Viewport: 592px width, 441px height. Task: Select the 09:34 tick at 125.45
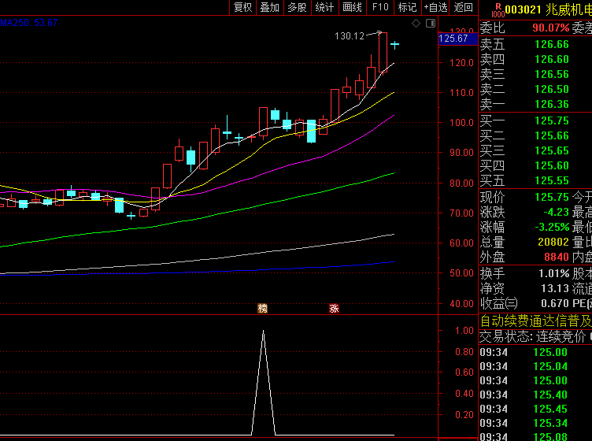click(x=524, y=409)
